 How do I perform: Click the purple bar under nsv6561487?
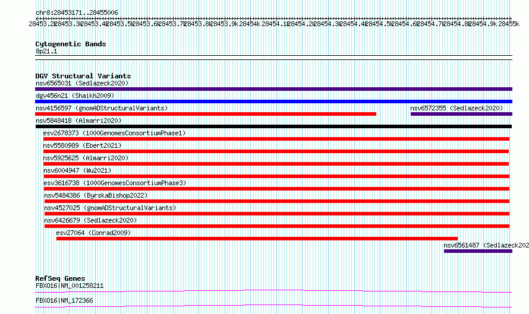click(478, 251)
